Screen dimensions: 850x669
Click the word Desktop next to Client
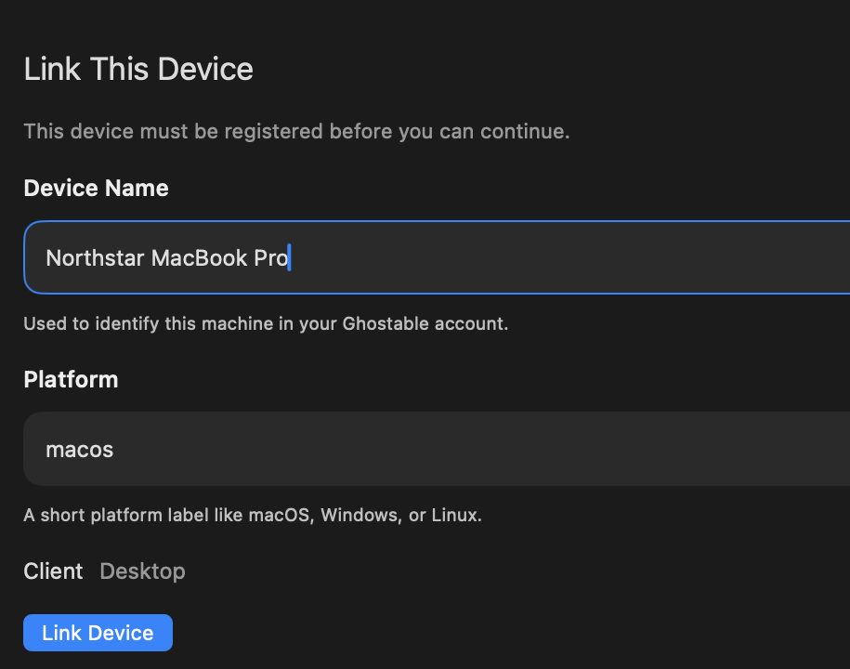pos(142,571)
